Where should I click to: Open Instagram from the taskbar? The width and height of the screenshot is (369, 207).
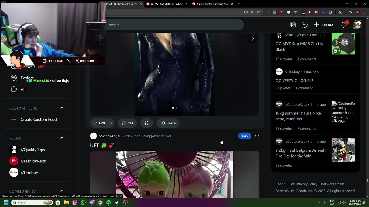[x=75, y=202]
